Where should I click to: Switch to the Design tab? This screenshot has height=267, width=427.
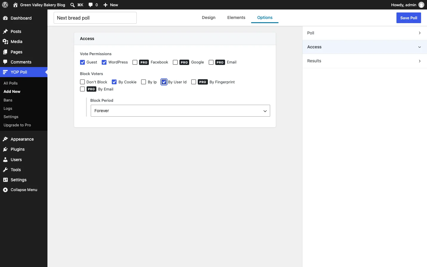209,18
